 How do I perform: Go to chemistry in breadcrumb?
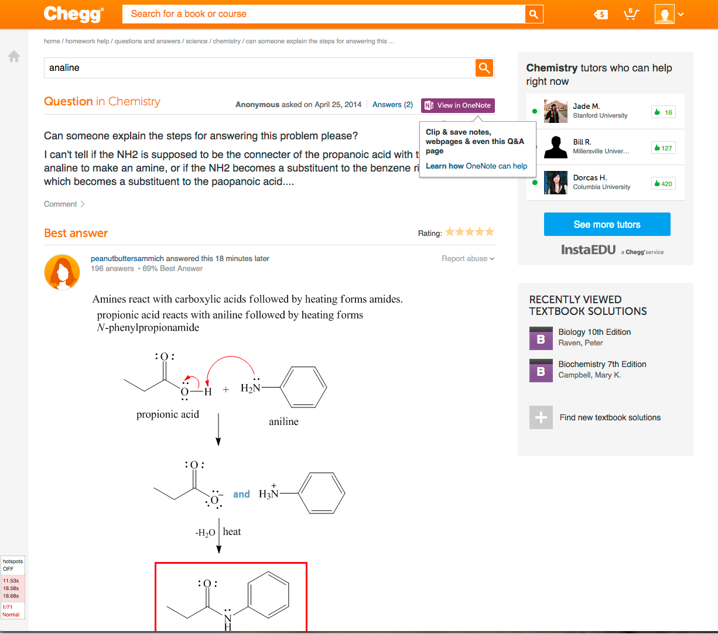(227, 42)
